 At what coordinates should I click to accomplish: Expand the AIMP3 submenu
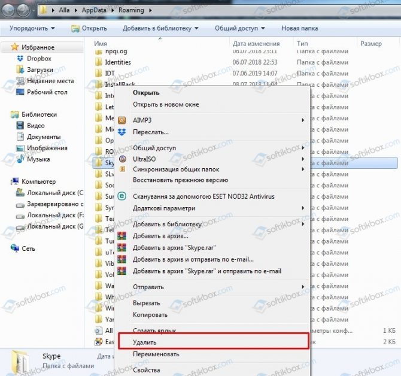(303, 120)
